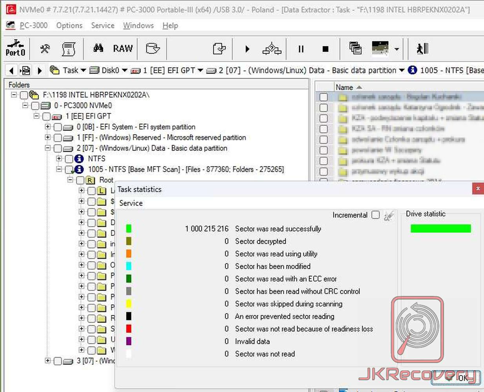
Task: Open the Options menu
Action: pyautogui.click(x=69, y=25)
